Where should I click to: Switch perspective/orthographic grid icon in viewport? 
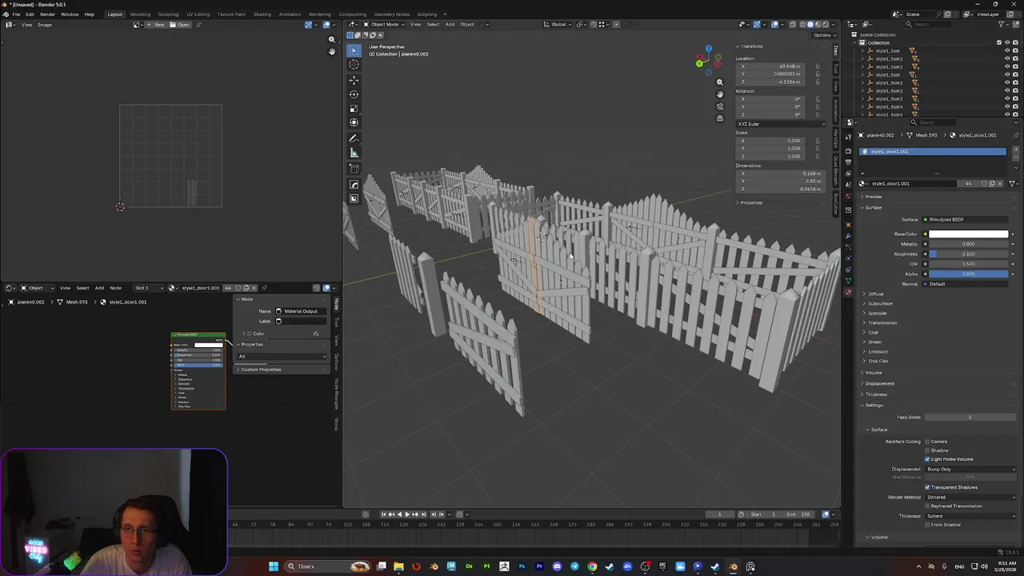719,118
